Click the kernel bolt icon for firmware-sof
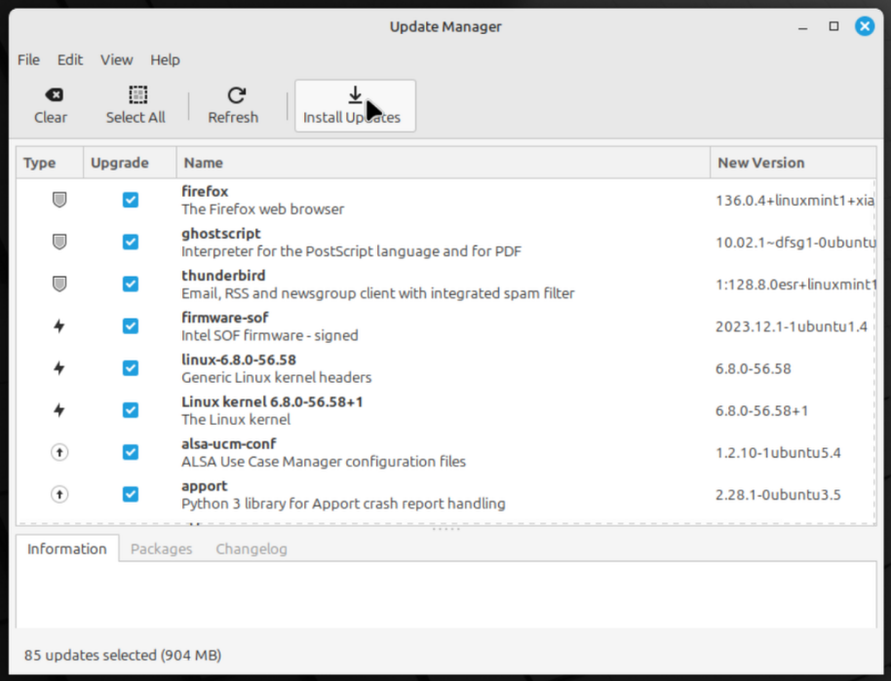This screenshot has height=681, width=891. coord(59,326)
